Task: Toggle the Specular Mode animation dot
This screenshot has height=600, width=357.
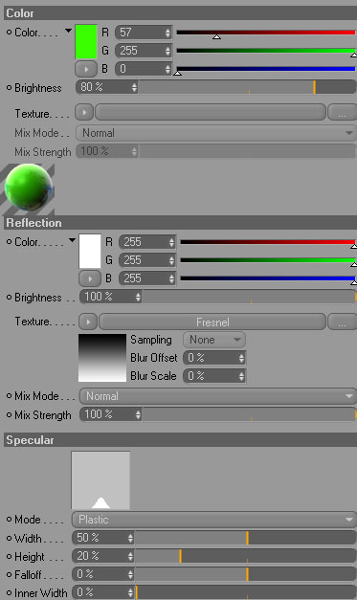Action: tap(10, 520)
